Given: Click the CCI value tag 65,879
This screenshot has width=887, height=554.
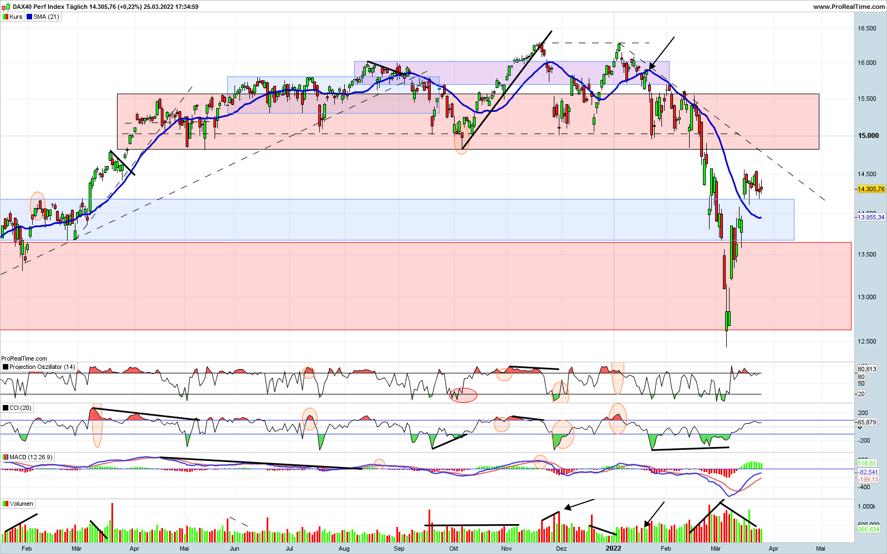Looking at the screenshot, I should 867,422.
